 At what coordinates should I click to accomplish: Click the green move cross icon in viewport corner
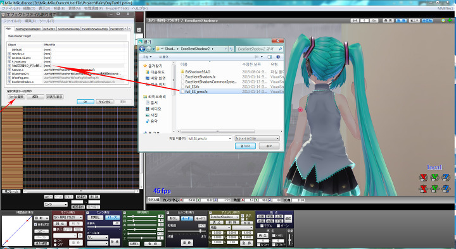click(450, 21)
